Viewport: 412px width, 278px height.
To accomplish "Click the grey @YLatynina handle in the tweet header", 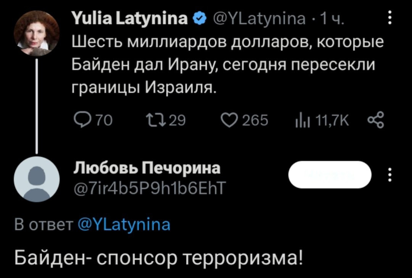I will (253, 18).
